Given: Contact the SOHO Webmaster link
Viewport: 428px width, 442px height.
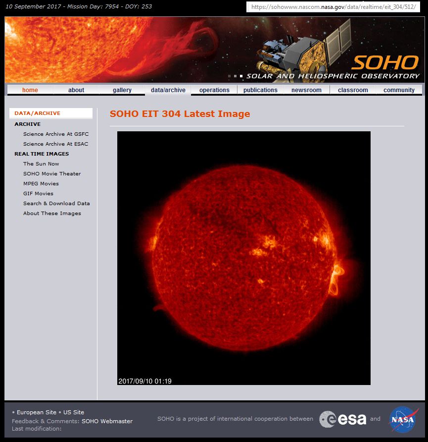Looking at the screenshot, I should pyautogui.click(x=107, y=421).
